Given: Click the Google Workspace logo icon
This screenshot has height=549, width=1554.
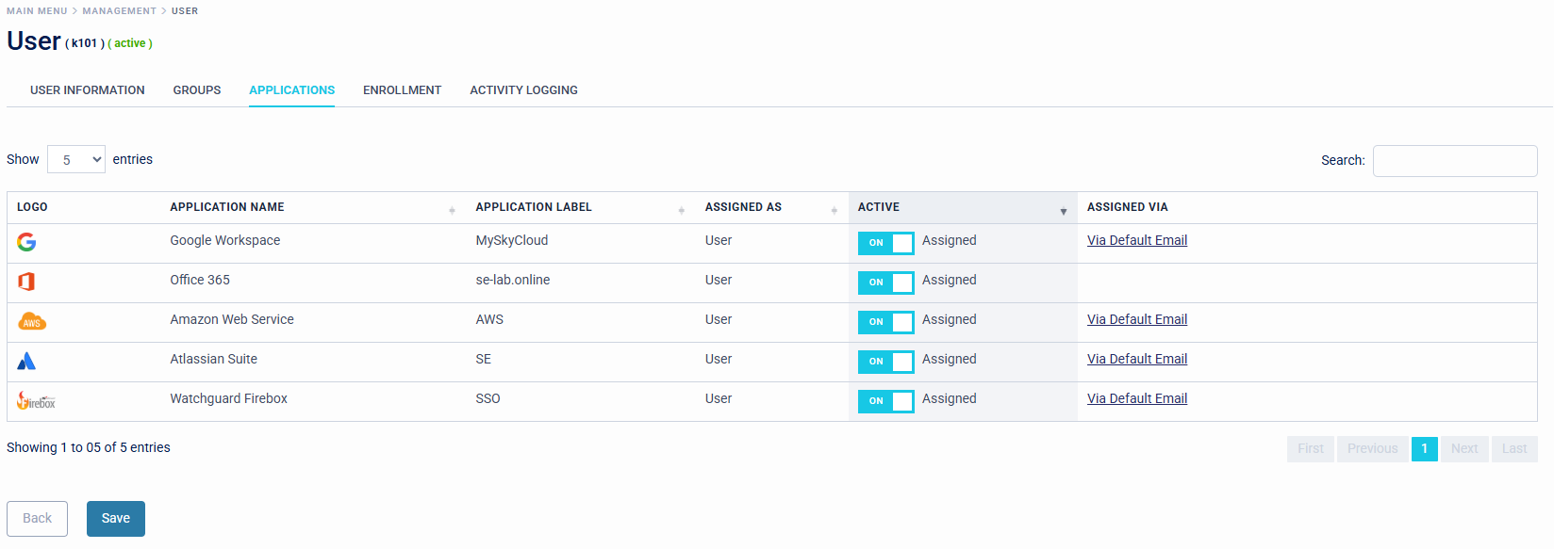Looking at the screenshot, I should pos(26,242).
